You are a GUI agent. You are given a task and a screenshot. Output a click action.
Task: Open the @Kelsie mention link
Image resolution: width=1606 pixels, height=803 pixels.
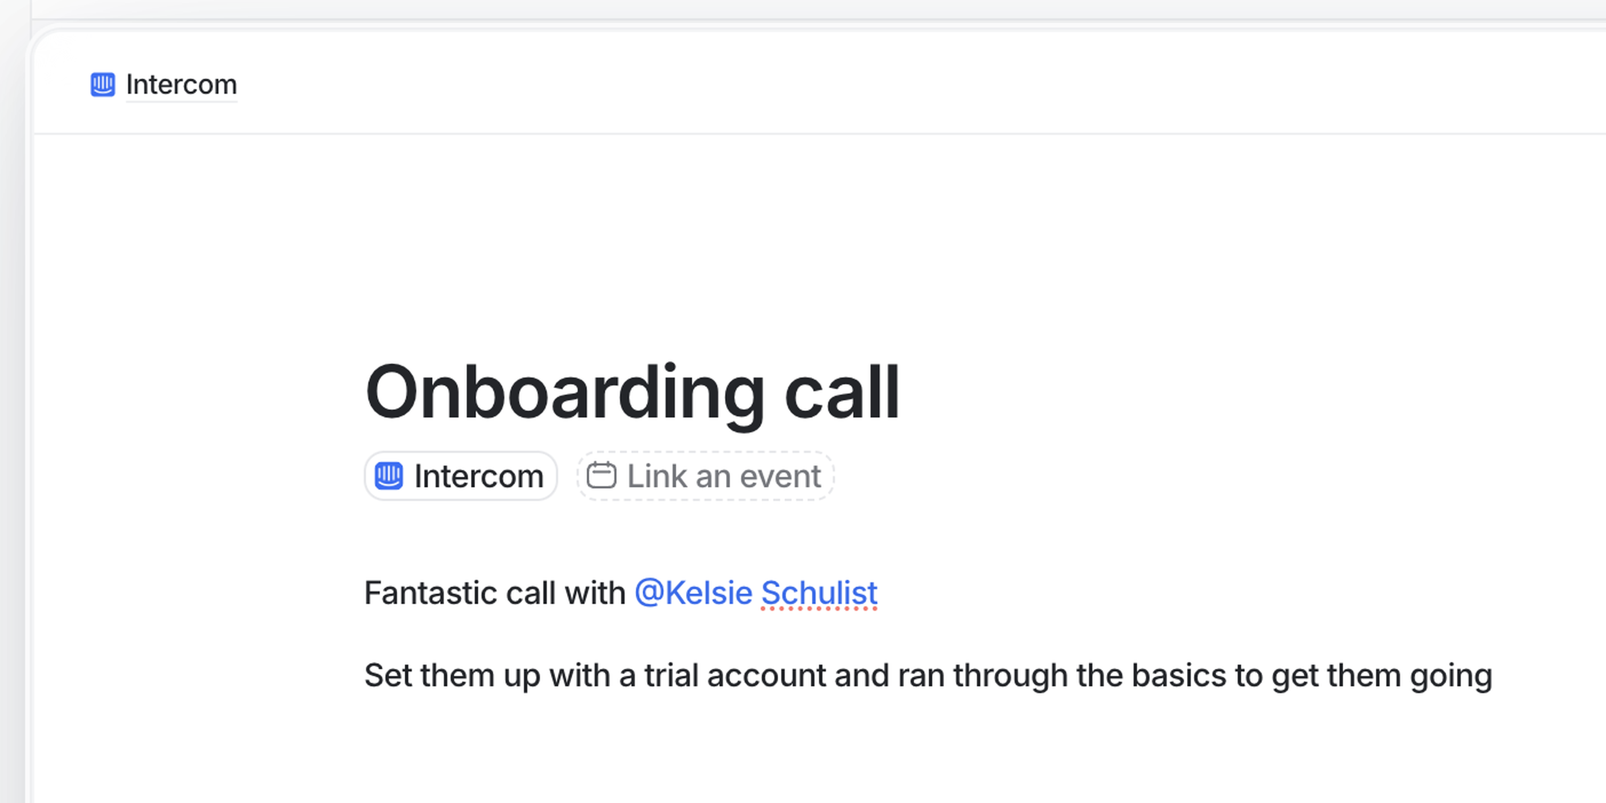693,592
